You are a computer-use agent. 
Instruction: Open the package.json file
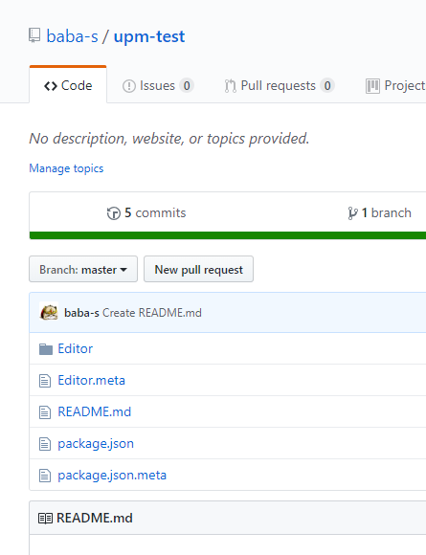pyautogui.click(x=96, y=443)
